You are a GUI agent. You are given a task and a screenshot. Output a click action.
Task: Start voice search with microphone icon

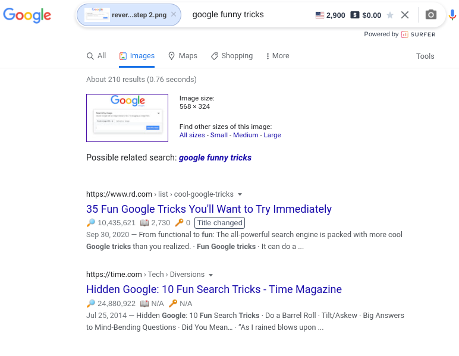tap(452, 15)
